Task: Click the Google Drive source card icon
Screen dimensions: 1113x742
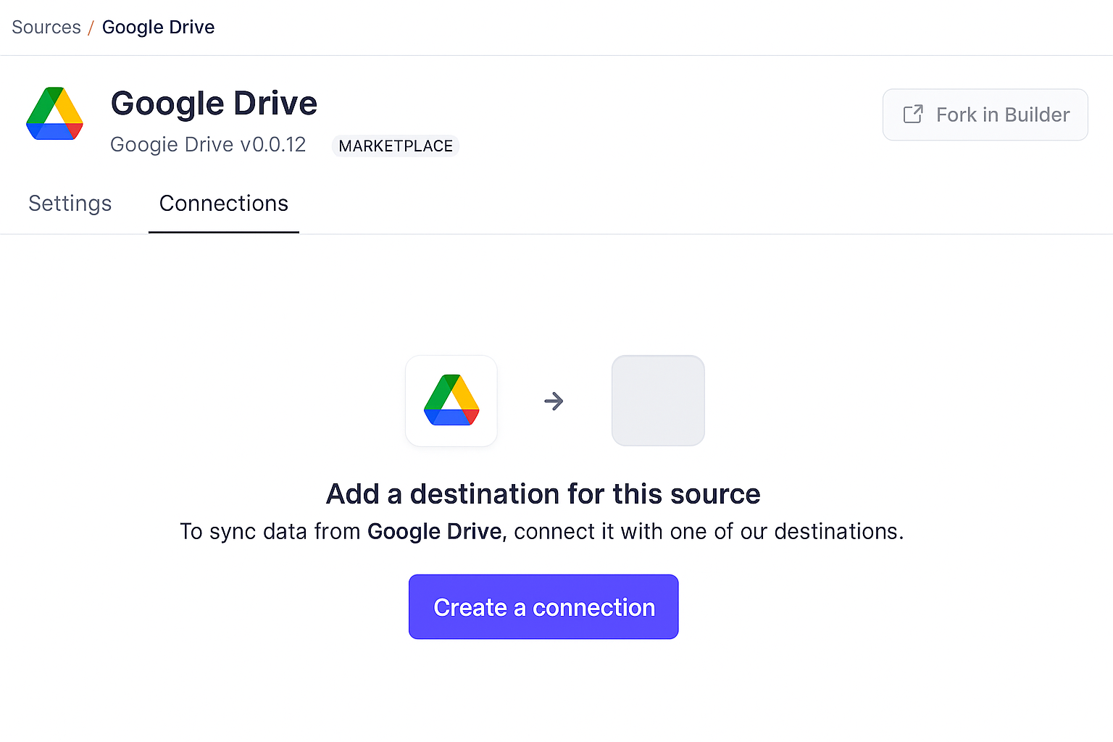Action: click(x=451, y=401)
